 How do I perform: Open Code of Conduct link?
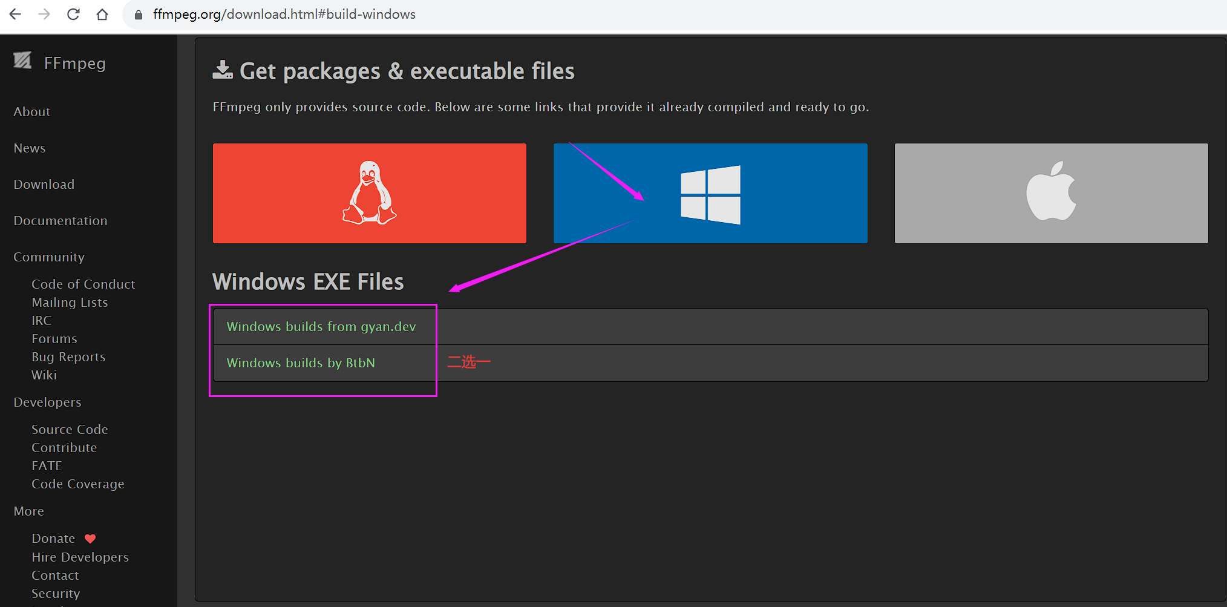83,284
